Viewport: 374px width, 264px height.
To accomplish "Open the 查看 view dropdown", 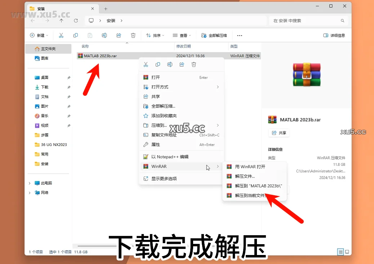I will (x=181, y=35).
